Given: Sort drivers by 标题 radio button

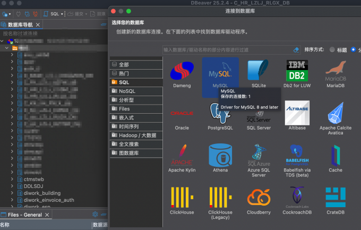Looking at the screenshot, I should click(332, 49).
